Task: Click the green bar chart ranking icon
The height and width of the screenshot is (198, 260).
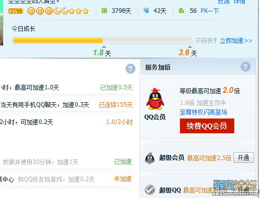Action: (x=181, y=10)
